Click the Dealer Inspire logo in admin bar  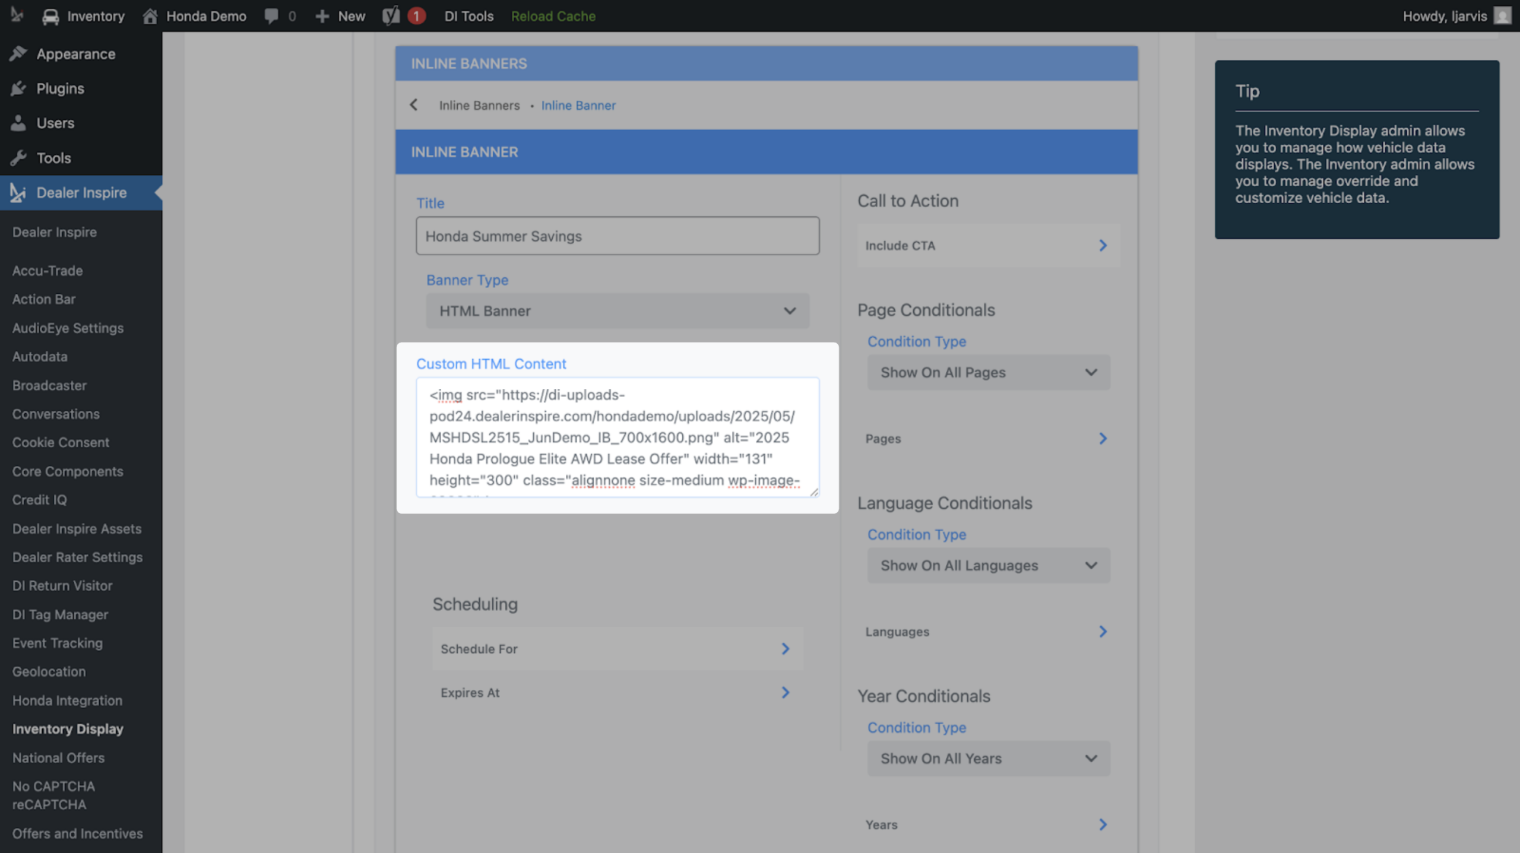pos(17,15)
